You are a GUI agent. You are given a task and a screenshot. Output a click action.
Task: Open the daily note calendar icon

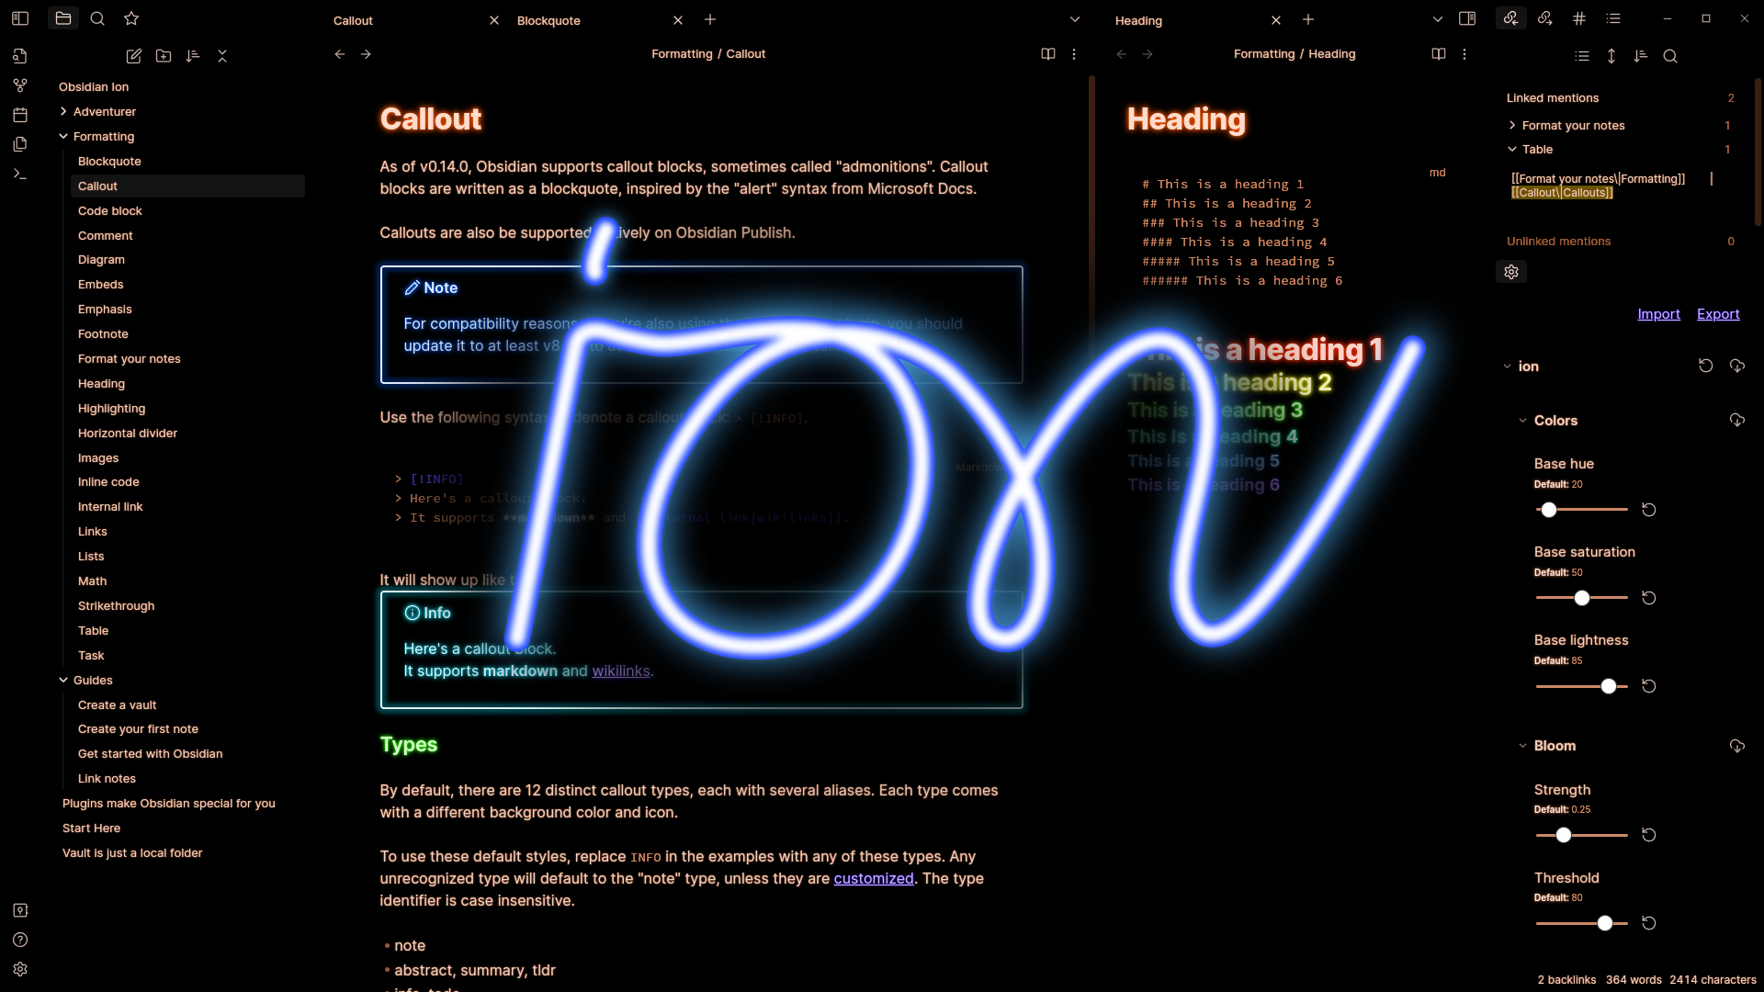tap(20, 115)
